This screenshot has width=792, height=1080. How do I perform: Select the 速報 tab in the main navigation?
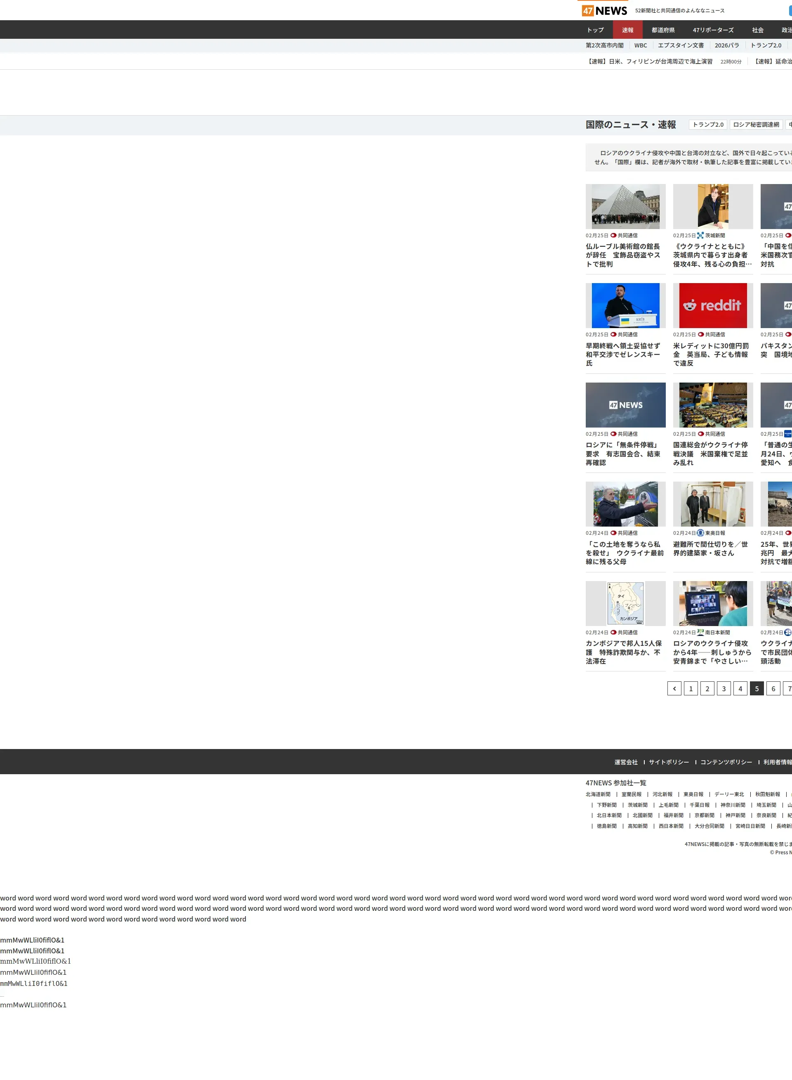[x=627, y=30]
